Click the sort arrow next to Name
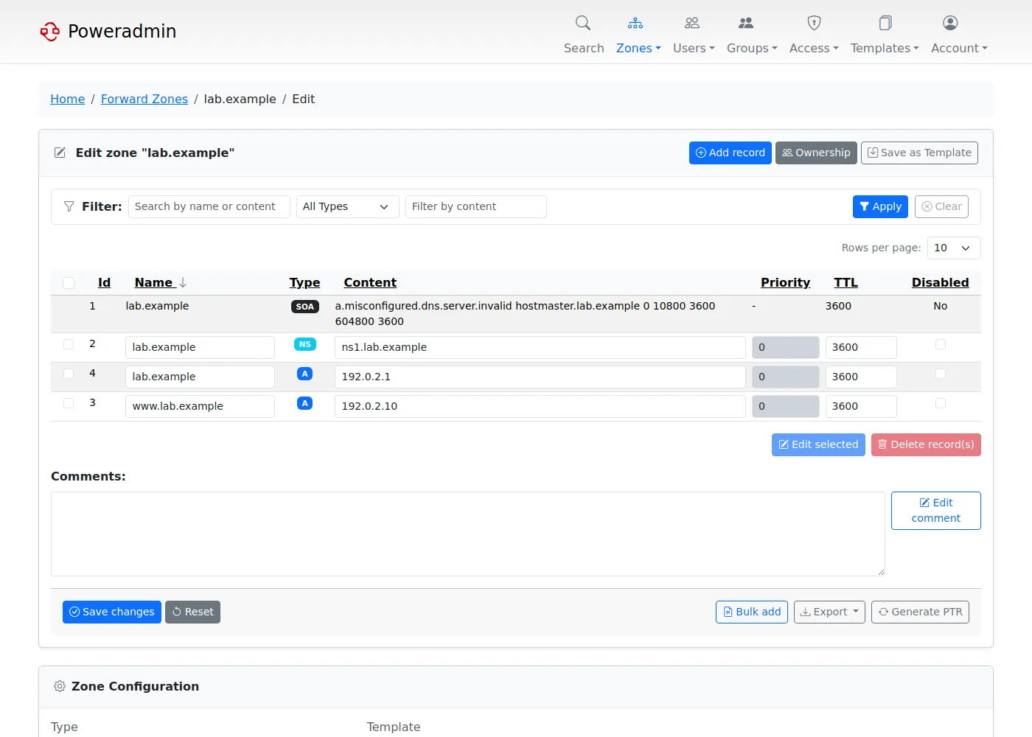 [183, 282]
